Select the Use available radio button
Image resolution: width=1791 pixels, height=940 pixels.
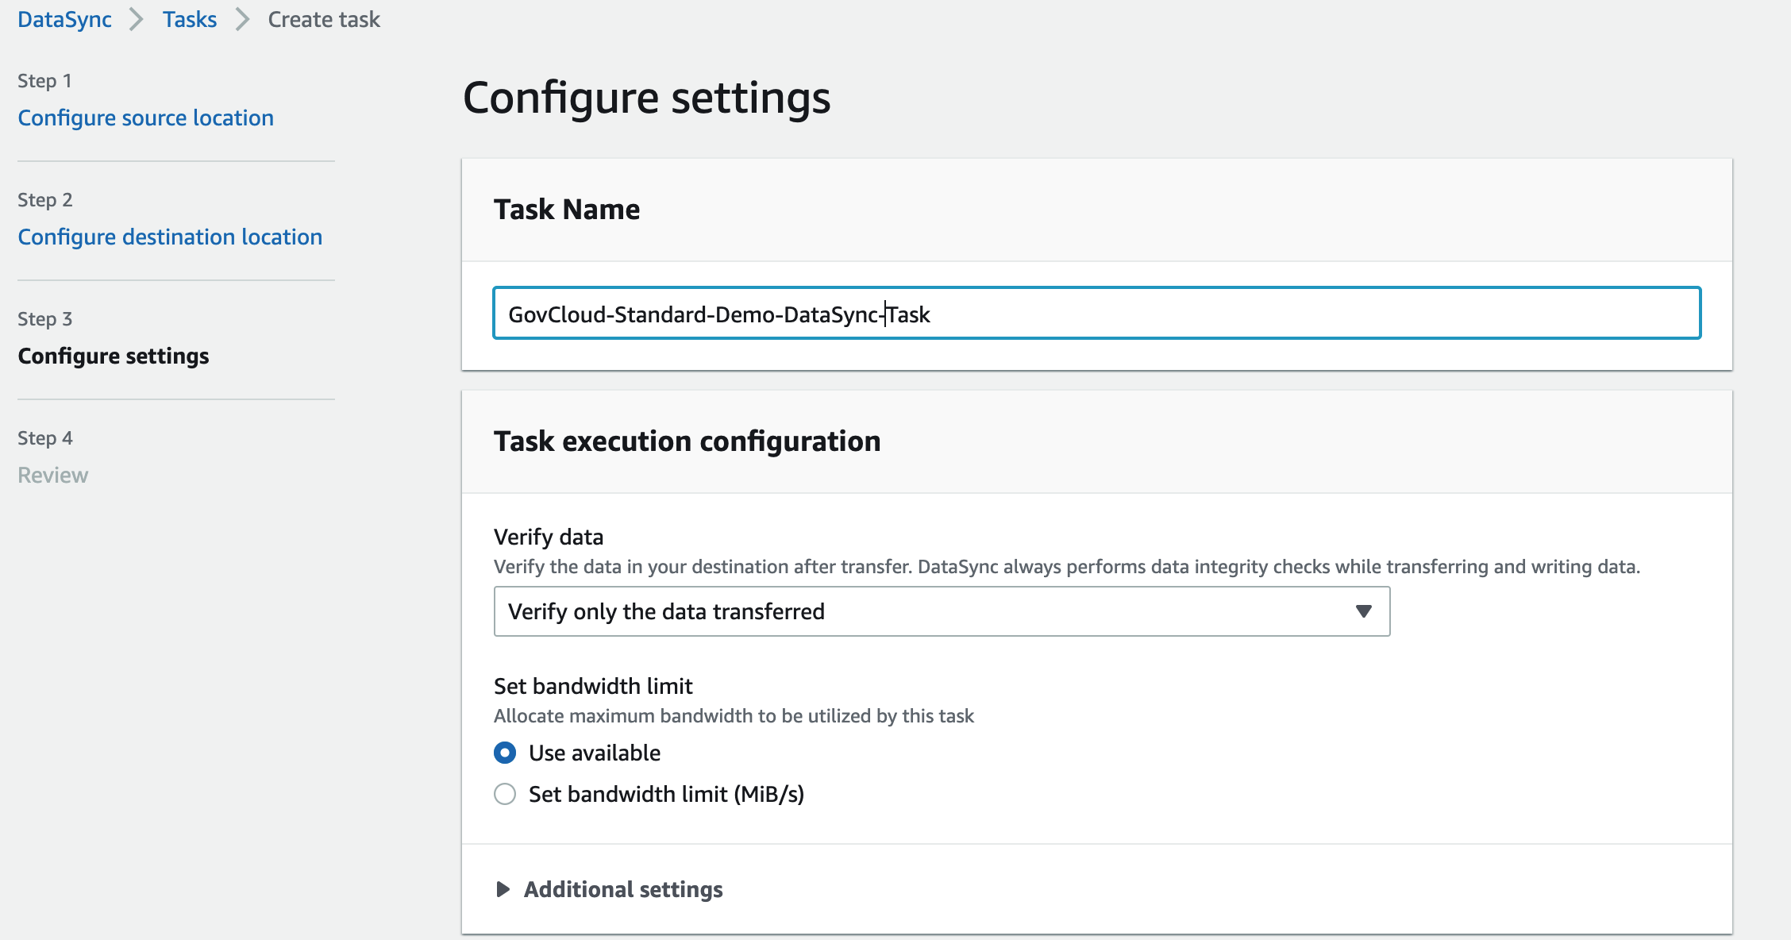click(x=505, y=753)
